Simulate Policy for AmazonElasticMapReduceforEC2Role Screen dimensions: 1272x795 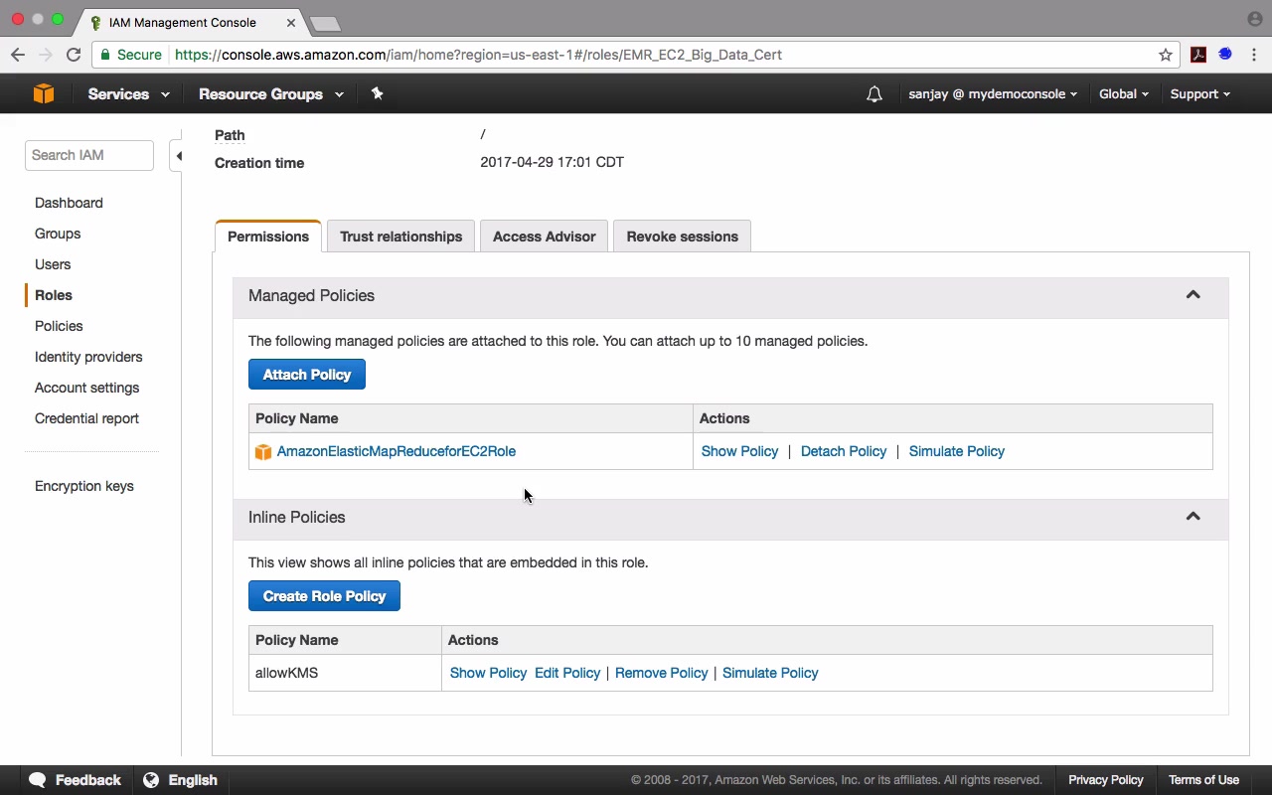pos(957,451)
